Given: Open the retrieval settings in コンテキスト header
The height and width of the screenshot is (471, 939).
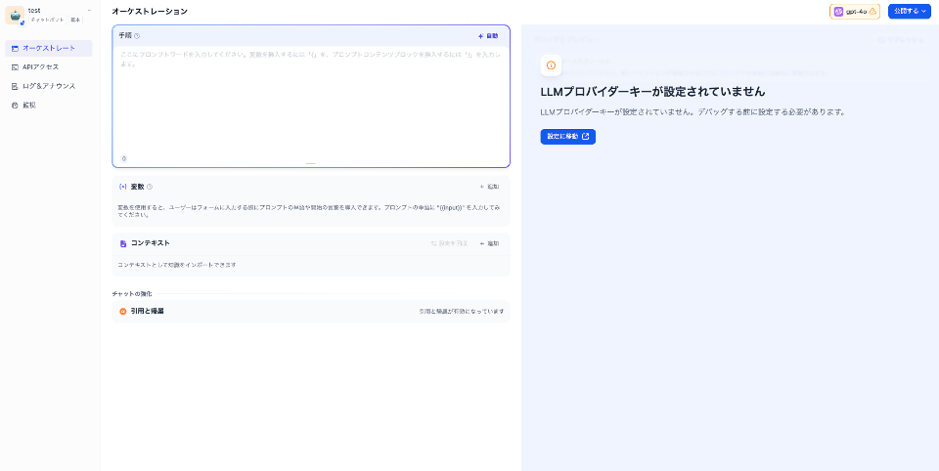Looking at the screenshot, I should (450, 243).
